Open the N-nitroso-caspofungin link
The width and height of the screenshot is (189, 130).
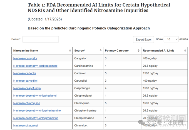coord(27,88)
